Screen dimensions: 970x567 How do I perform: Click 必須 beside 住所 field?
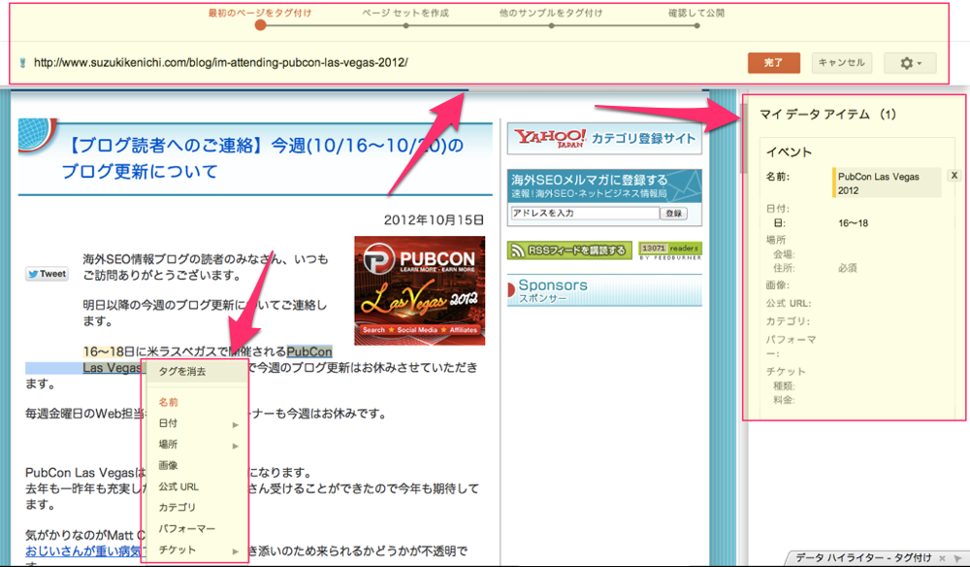pyautogui.click(x=848, y=268)
